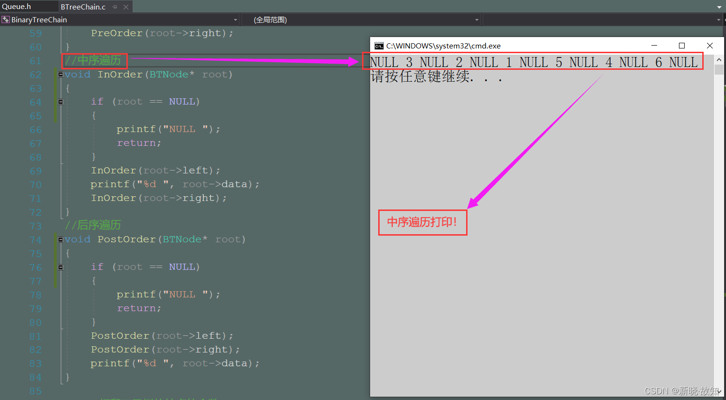Click the 请按任意键继续 prompt in console
726x400 pixels.
click(x=436, y=76)
